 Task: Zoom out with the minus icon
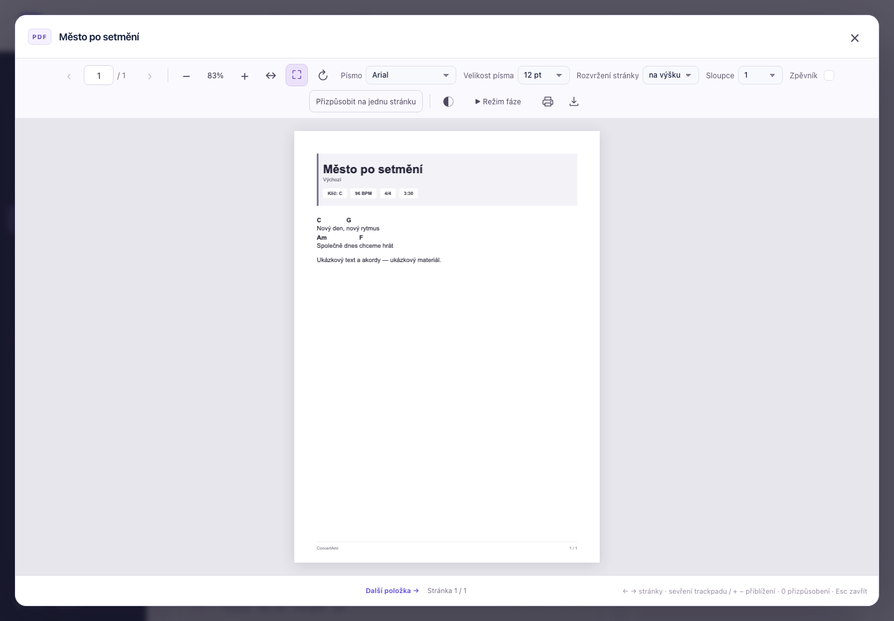[186, 76]
